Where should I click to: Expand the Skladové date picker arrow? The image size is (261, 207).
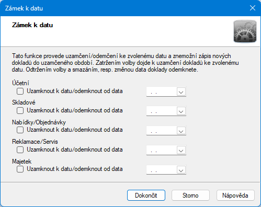181,111
